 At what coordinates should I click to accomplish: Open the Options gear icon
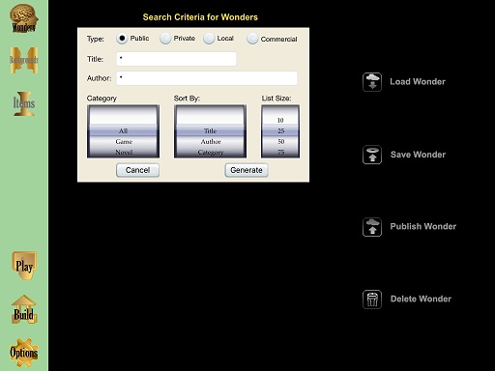click(x=24, y=353)
